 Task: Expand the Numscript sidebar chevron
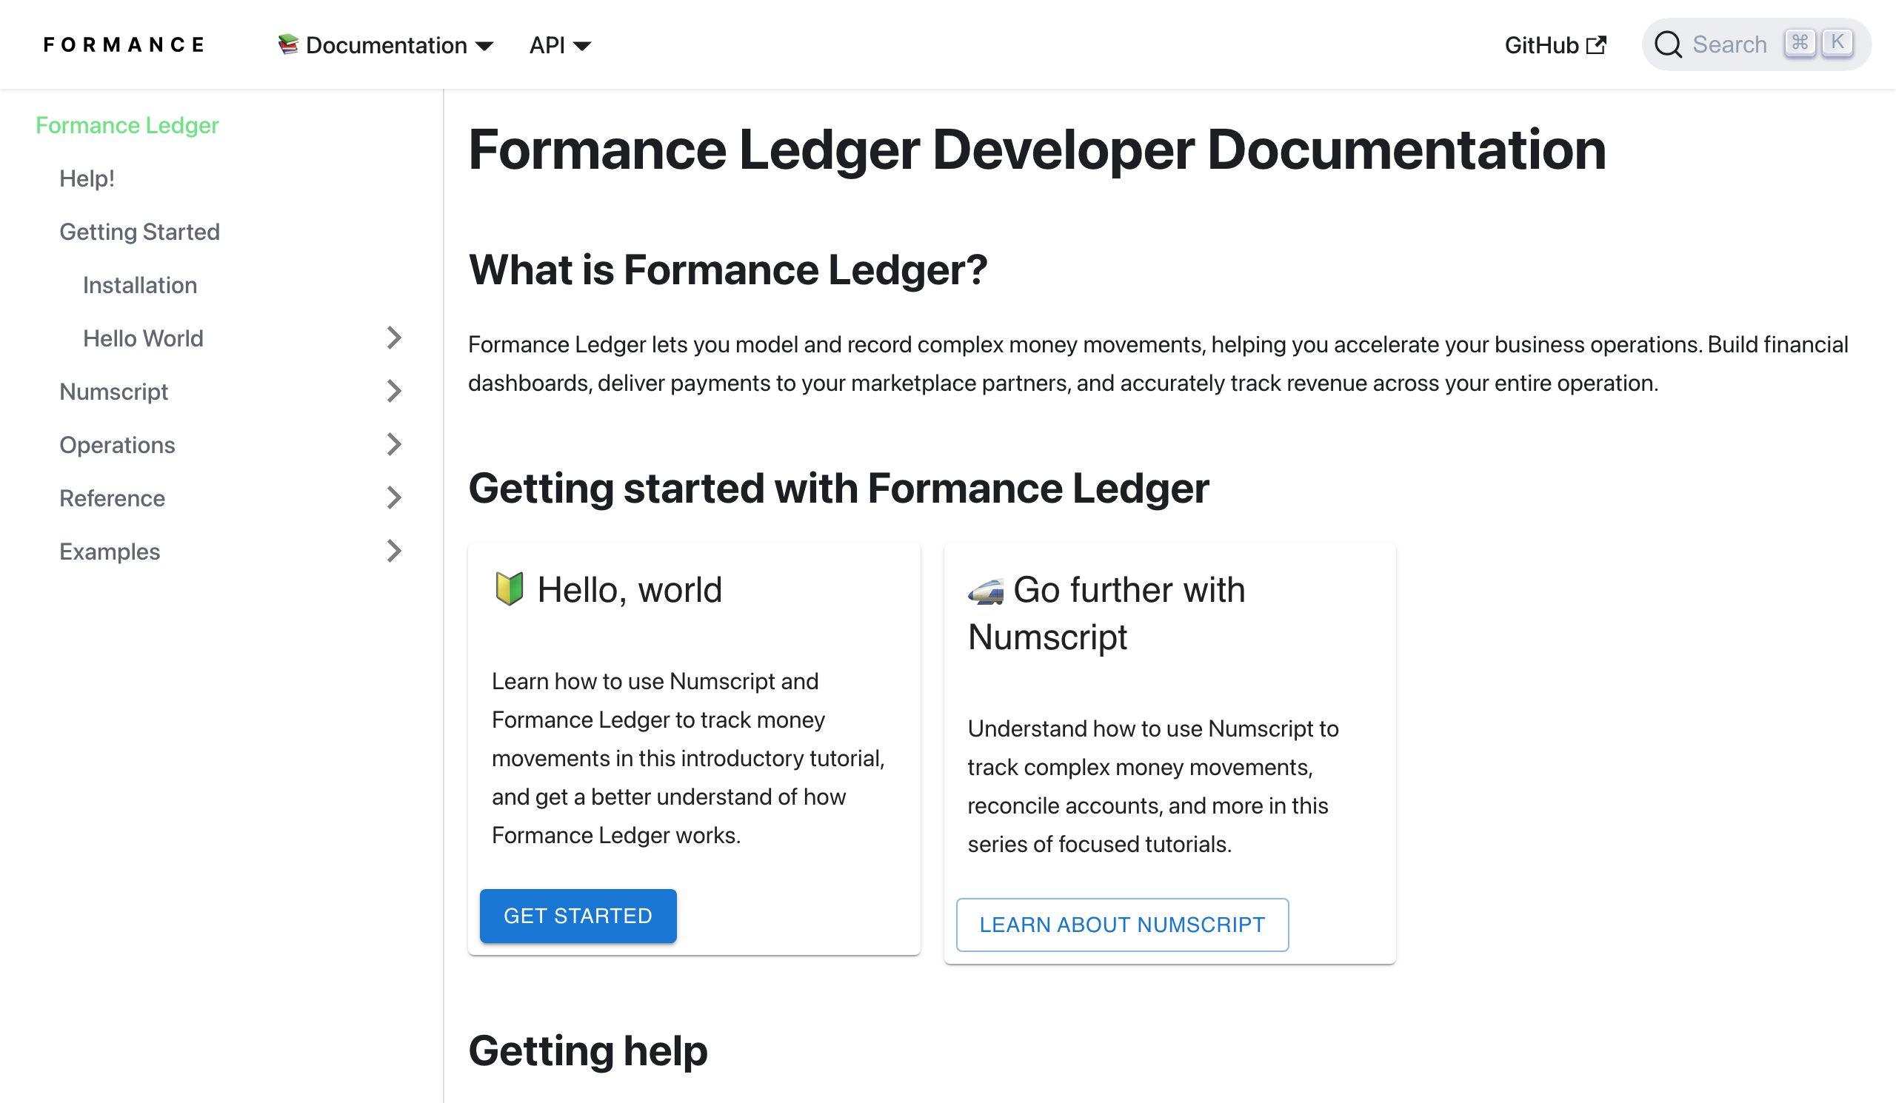coord(394,392)
